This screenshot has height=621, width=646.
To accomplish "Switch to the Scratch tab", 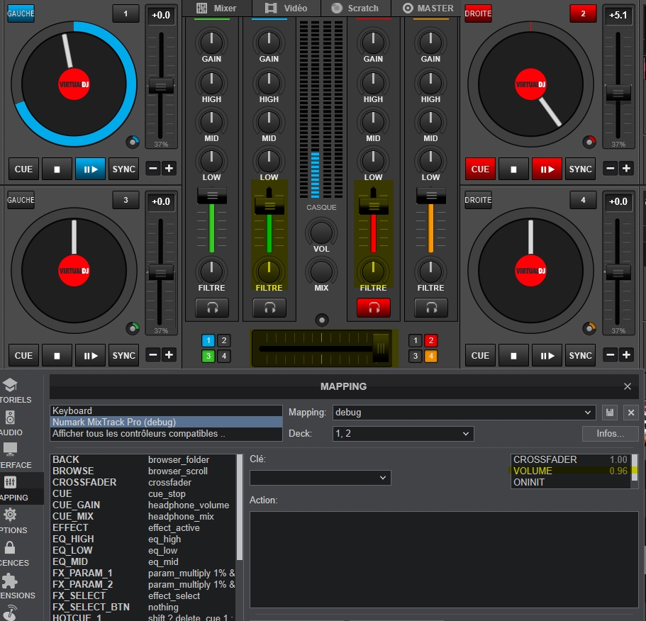I will click(355, 9).
